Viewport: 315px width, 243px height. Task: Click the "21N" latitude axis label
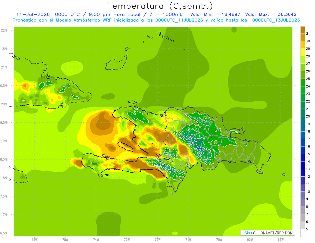point(4,67)
